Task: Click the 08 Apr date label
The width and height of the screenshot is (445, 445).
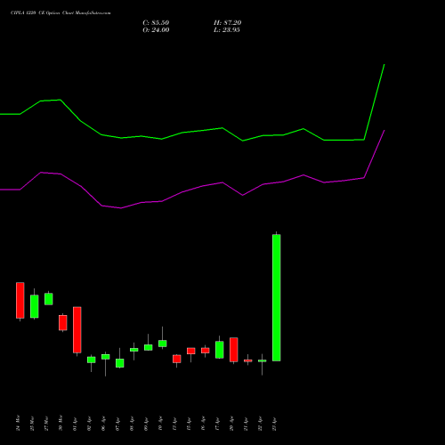Action: [x=132, y=424]
